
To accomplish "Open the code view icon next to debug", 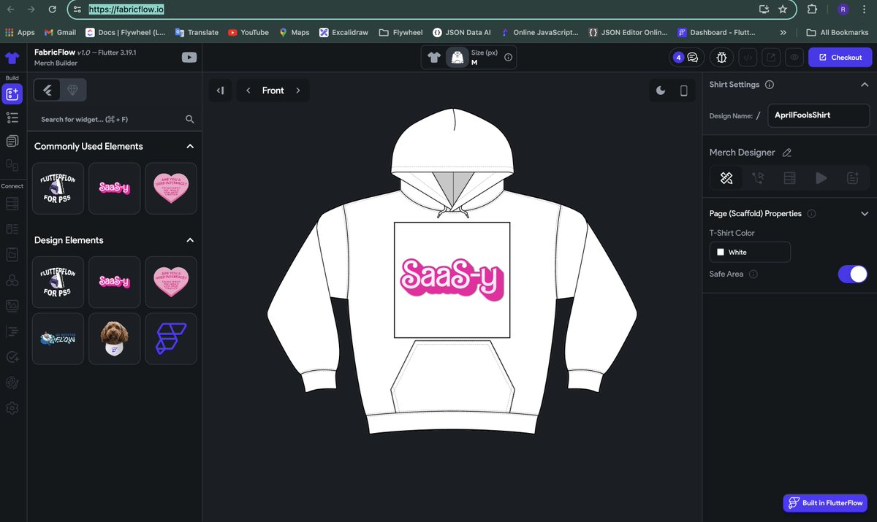I will 747,56.
